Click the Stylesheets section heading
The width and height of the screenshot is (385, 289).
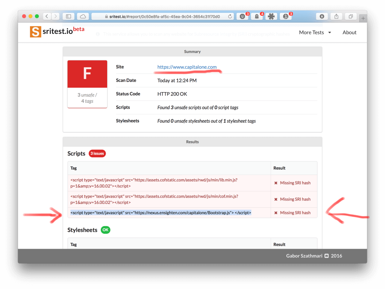[x=82, y=230]
